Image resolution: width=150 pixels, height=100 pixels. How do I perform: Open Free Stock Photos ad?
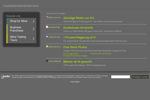click(75, 47)
